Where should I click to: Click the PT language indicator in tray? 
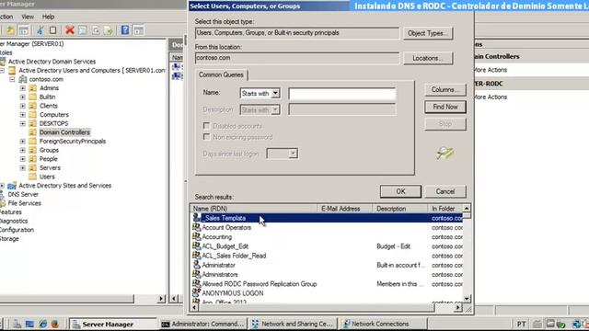[522, 324]
